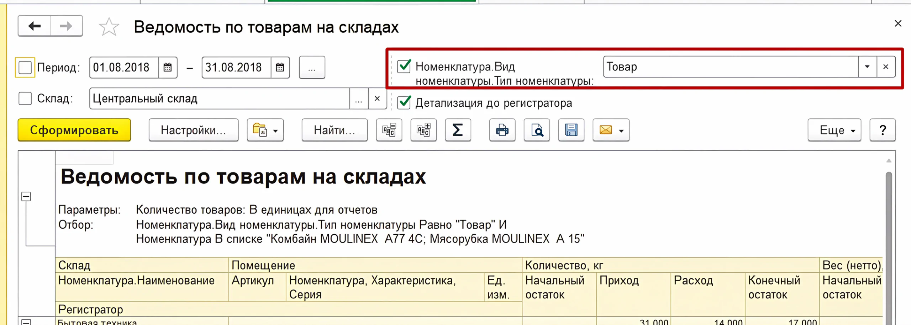Expand the email send options arrow
This screenshot has height=325, width=911.
[x=621, y=130]
